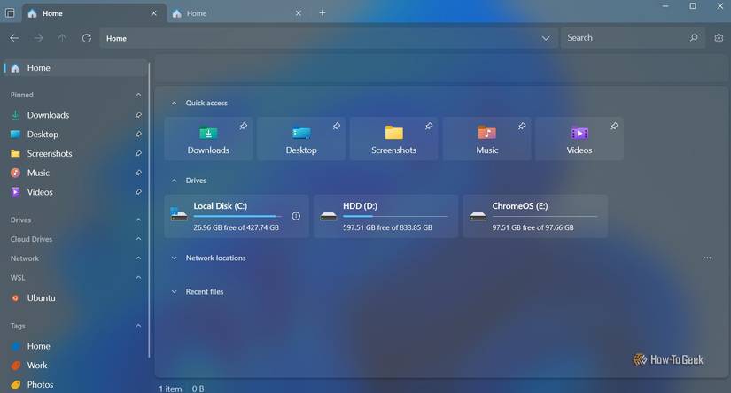
Task: Add a new tab with plus button
Action: (323, 13)
